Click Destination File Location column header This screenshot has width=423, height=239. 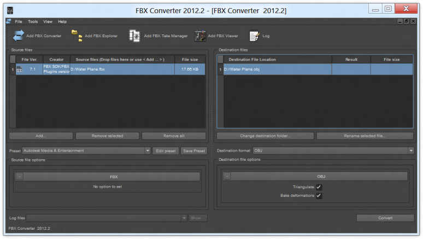277,60
